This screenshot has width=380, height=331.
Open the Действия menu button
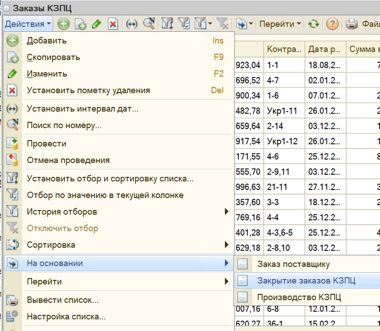point(28,24)
